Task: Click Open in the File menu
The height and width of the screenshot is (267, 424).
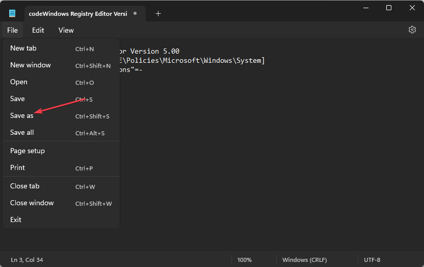Action: click(x=19, y=82)
